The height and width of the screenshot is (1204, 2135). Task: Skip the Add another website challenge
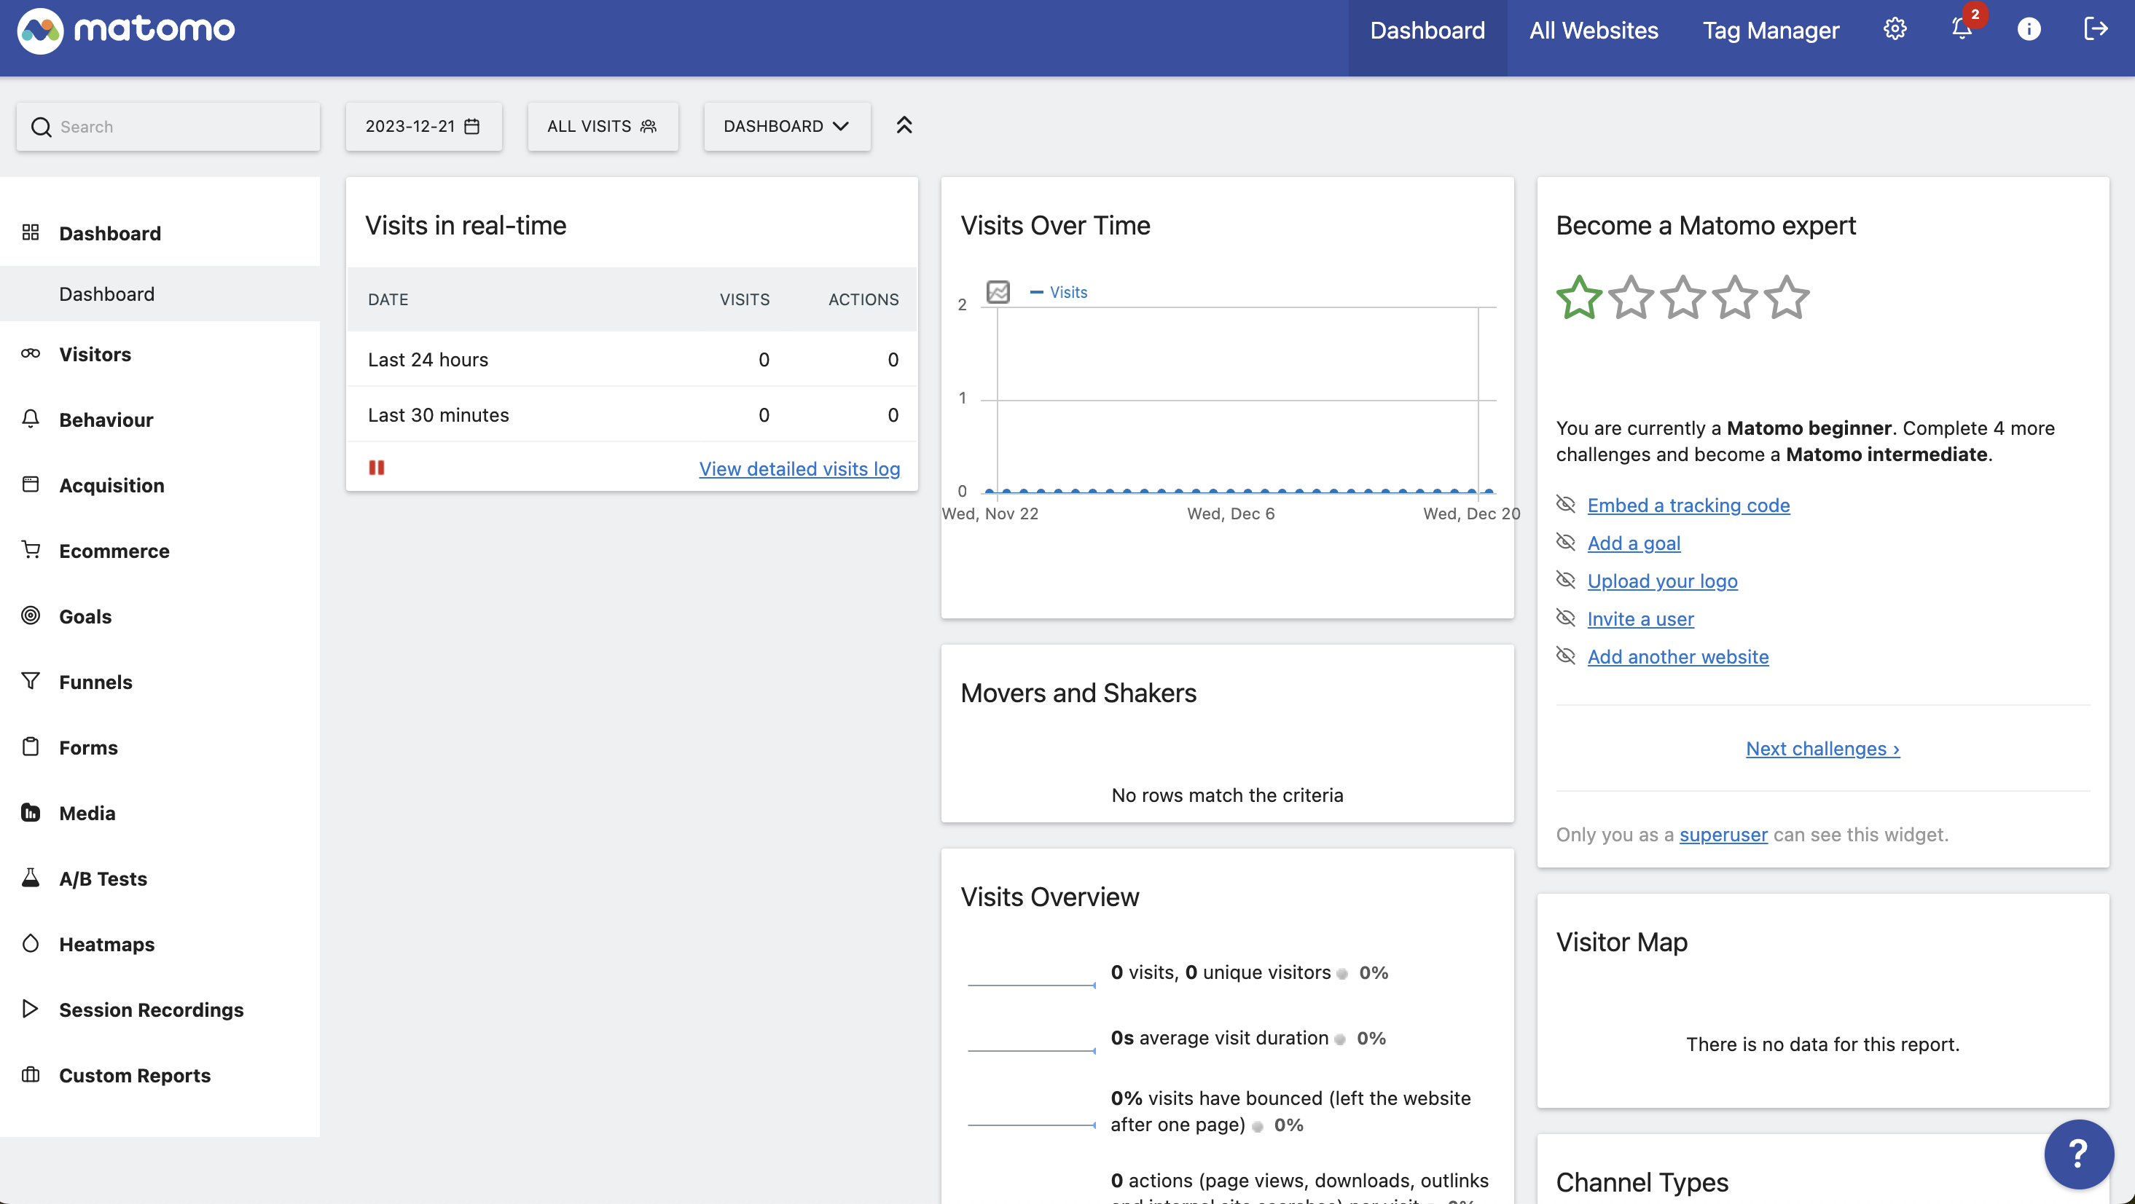point(1566,656)
